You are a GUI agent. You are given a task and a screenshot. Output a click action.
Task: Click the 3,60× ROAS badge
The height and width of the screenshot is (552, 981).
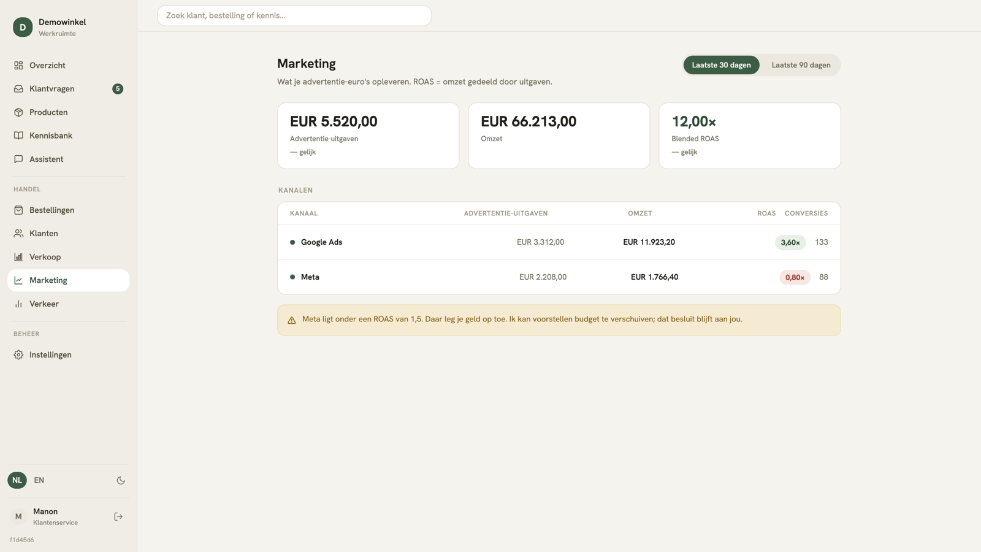point(790,242)
